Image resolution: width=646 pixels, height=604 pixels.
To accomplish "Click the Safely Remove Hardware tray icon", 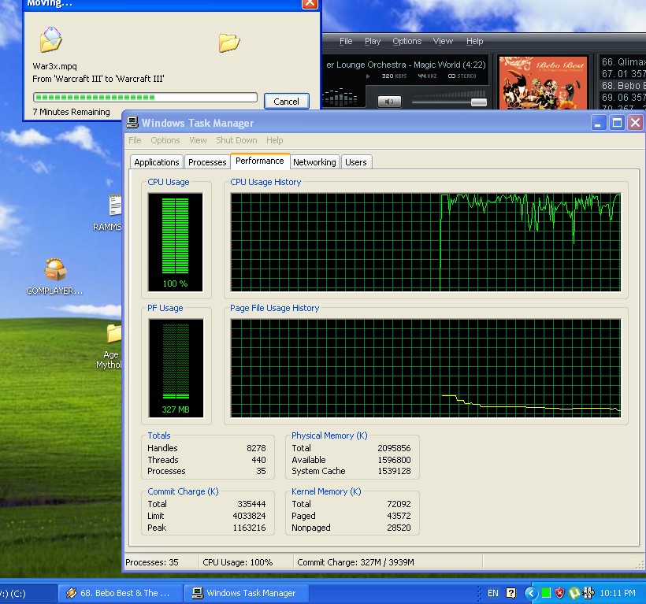I will pyautogui.click(x=588, y=593).
